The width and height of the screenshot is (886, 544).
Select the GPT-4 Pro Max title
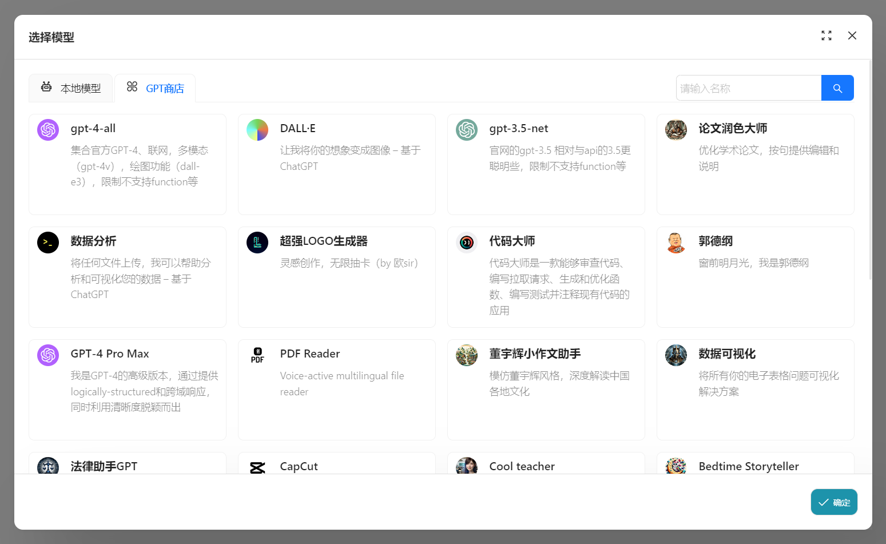[110, 354]
